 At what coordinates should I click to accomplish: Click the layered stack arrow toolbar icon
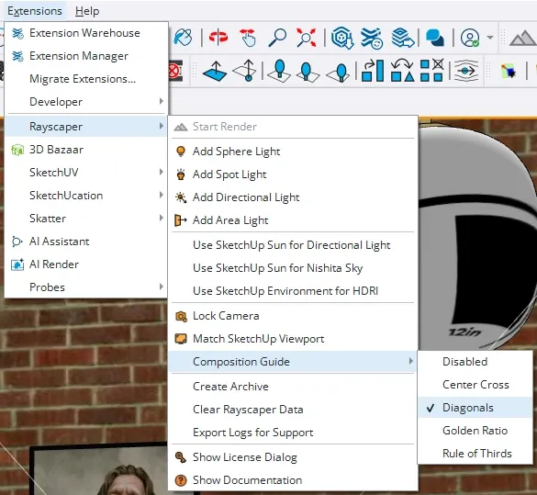click(402, 38)
